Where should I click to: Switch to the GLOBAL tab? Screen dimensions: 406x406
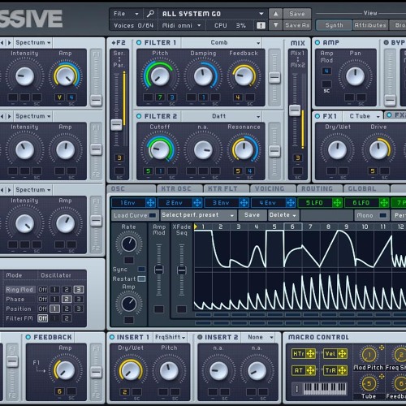point(366,188)
